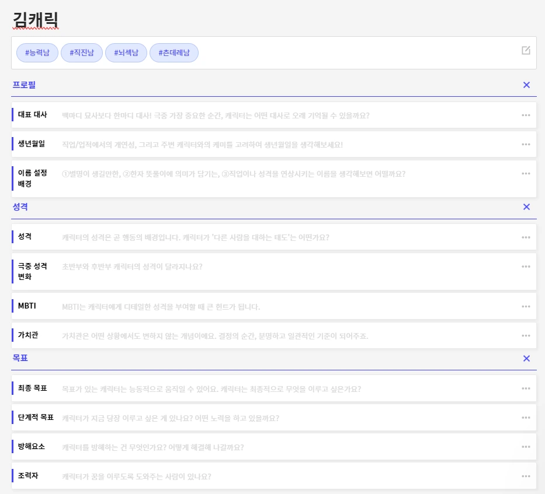Open more options for 이름 설정 배경 row
The height and width of the screenshot is (494, 545).
[x=526, y=173]
